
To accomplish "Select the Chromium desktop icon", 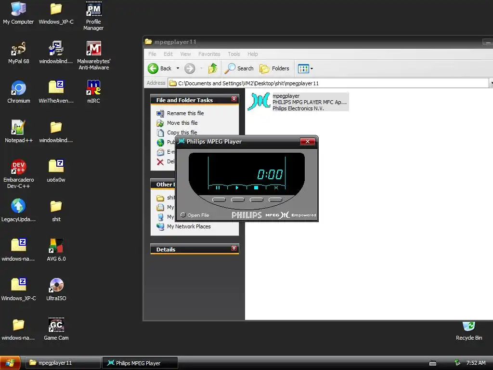I will [x=19, y=92].
